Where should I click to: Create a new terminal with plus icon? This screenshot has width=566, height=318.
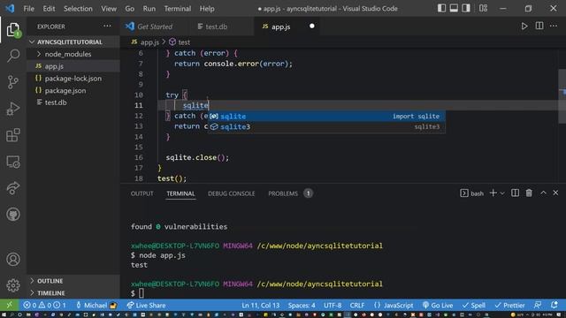493,193
